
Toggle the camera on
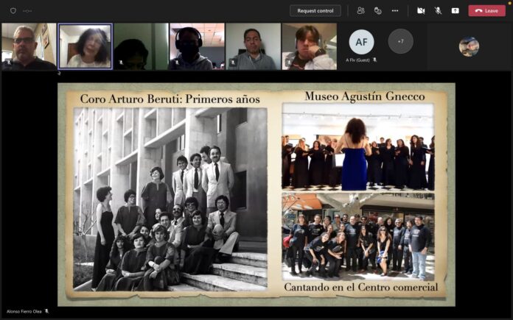tap(421, 10)
